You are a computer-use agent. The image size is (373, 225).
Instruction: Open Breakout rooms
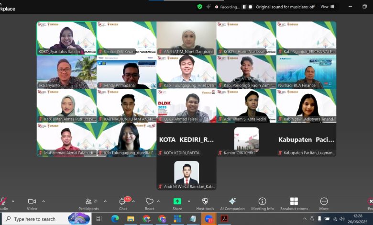(294, 203)
